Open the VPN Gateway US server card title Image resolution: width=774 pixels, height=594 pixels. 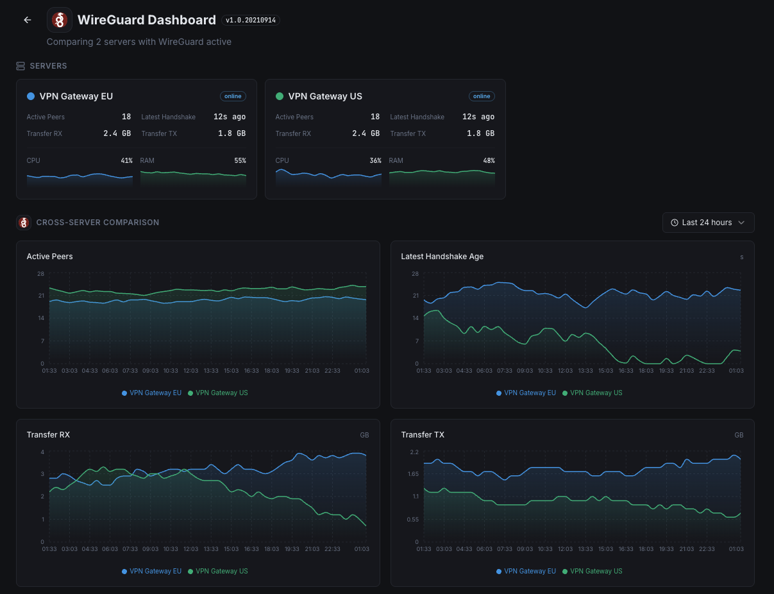[x=325, y=96]
